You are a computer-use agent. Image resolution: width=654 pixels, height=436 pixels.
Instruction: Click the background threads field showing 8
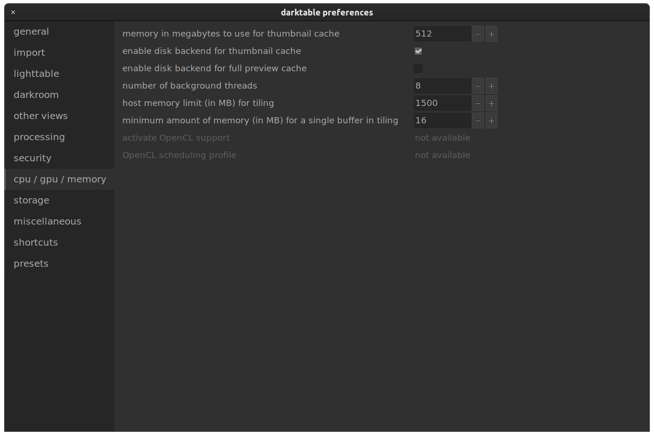tap(442, 86)
